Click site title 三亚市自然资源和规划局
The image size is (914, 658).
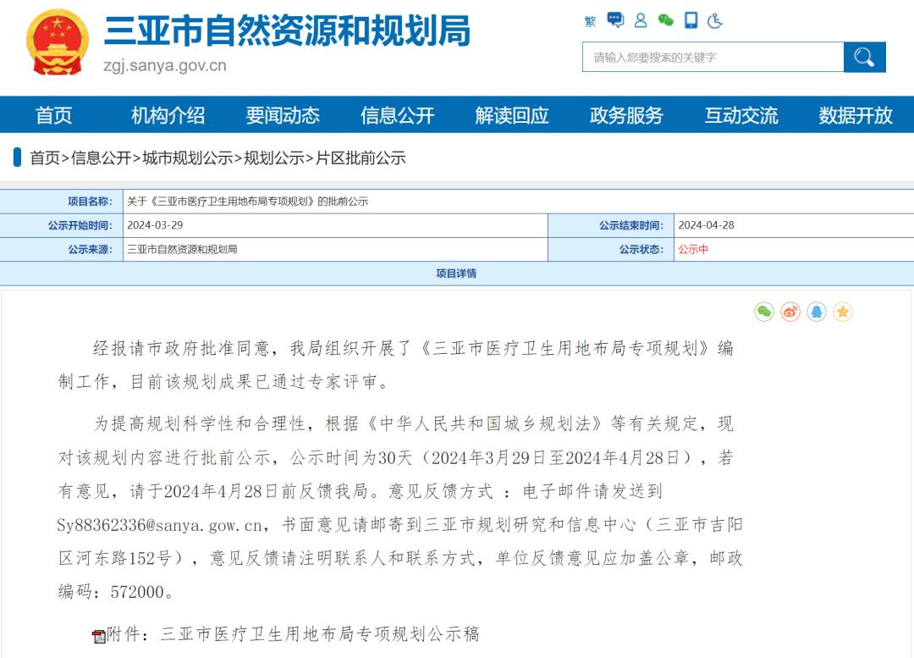(x=287, y=30)
